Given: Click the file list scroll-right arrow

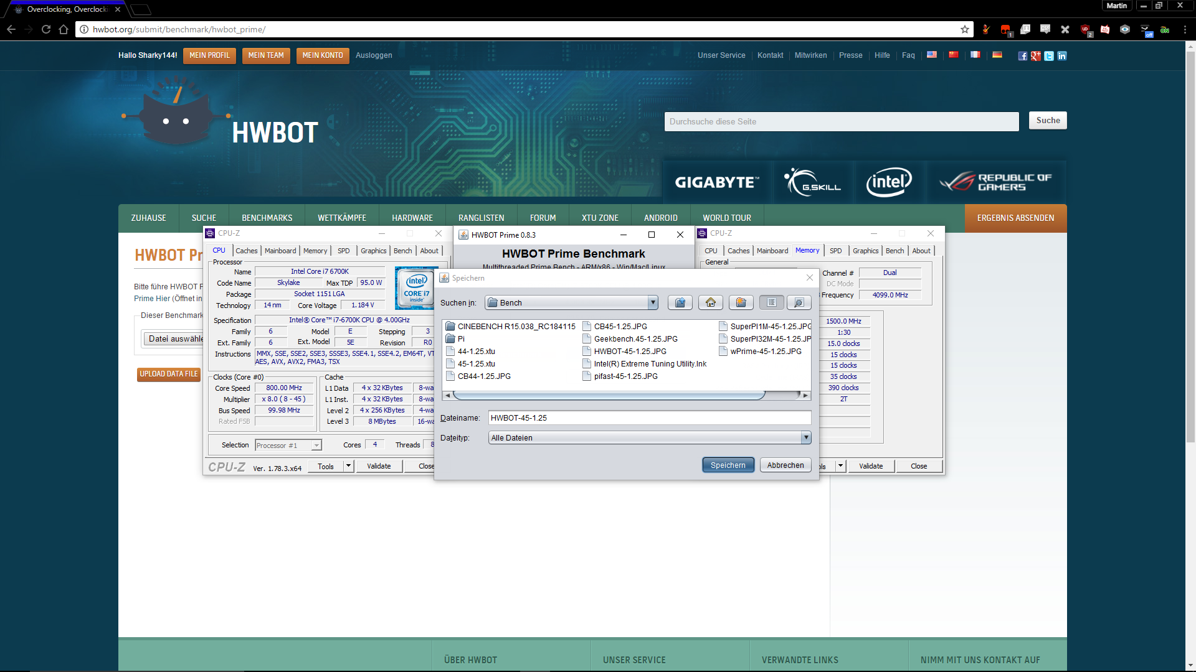Looking at the screenshot, I should [805, 395].
